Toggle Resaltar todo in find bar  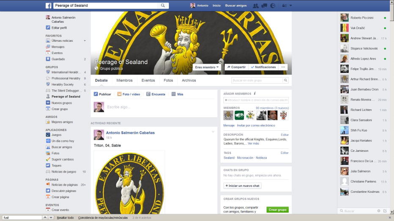65,218
